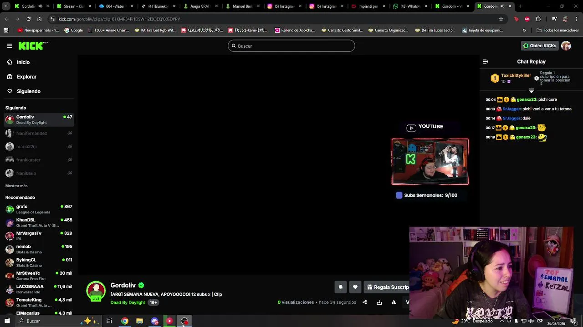The height and width of the screenshot is (327, 583).
Task: Open Todos los marcadores folder
Action: tap(558, 30)
